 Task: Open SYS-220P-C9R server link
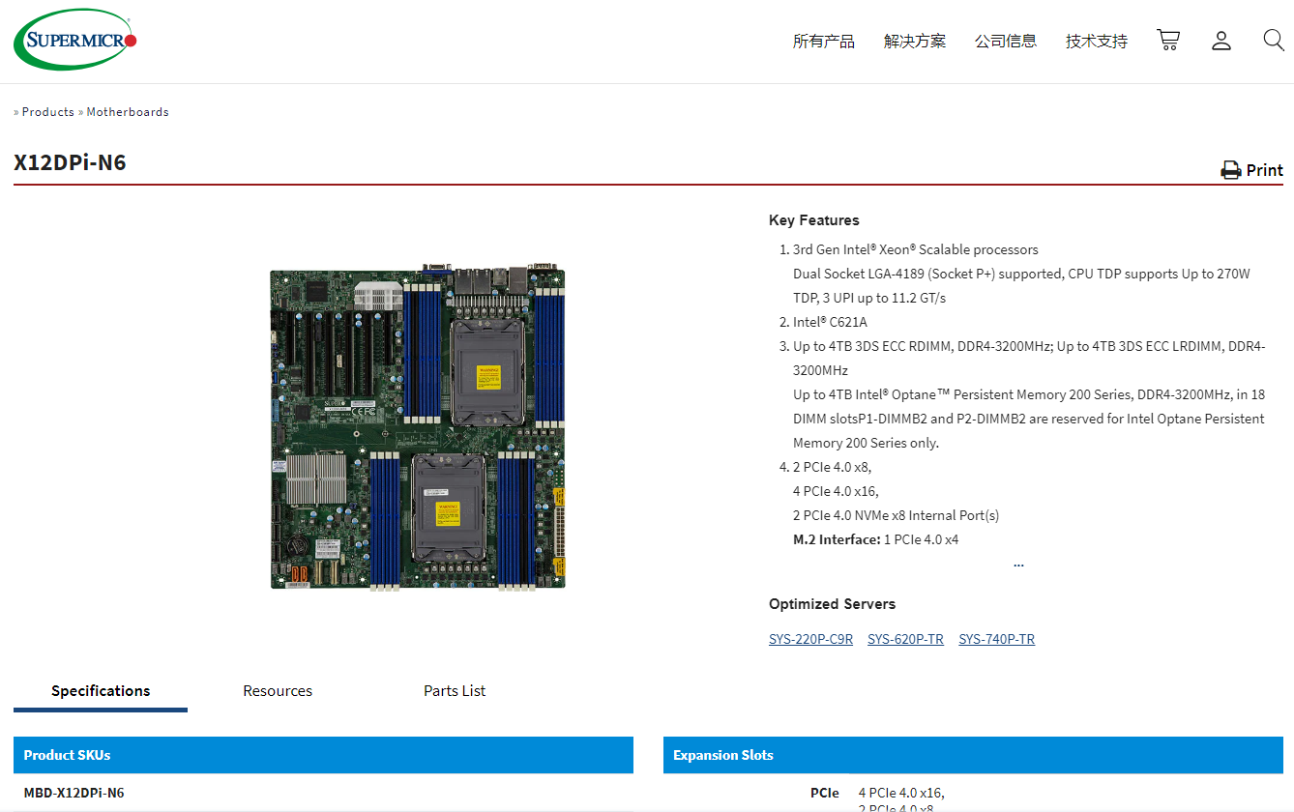810,639
